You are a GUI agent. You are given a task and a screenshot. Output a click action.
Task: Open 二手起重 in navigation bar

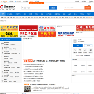click(x=49, y=14)
